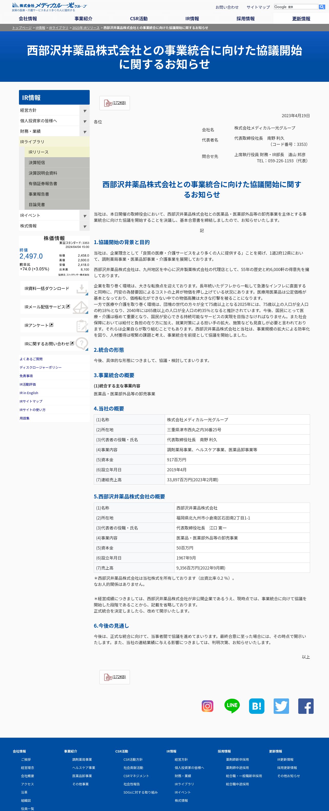This screenshot has width=329, height=811.
Task: Select 目論見書 in the sidebar
Action: tap(57, 205)
